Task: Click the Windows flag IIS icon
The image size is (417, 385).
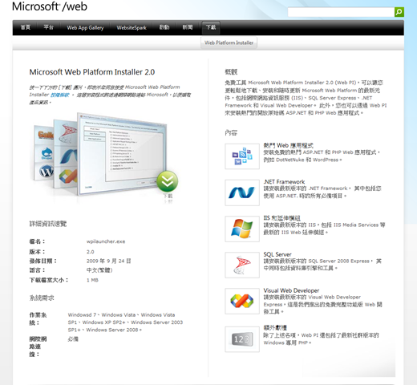Action: 242,229
